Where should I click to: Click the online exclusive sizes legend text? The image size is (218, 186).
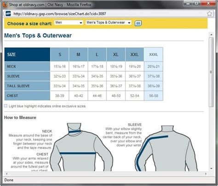tap(47, 106)
